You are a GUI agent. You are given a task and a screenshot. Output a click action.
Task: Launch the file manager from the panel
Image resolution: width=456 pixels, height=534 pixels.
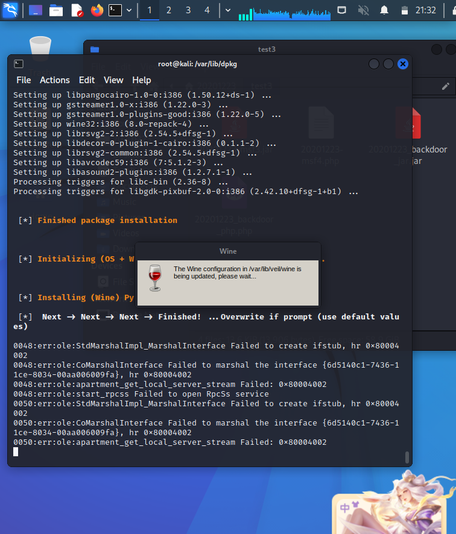56,10
